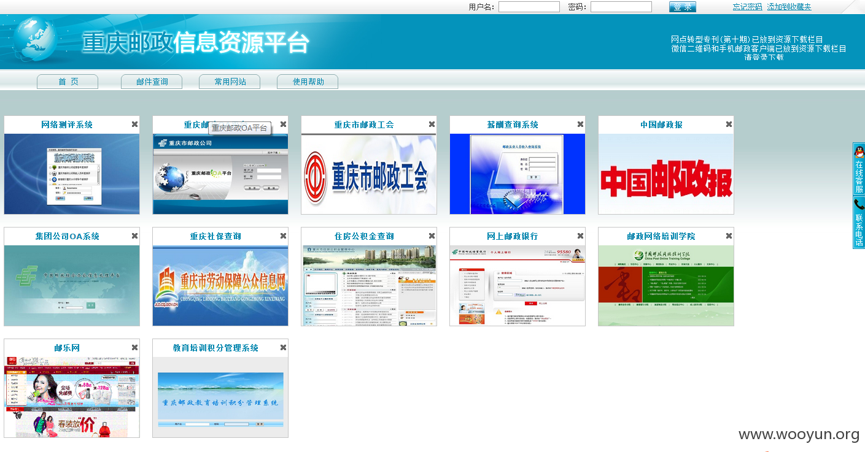Go to the 首页 tab
Viewport: 865px width, 452px height.
[x=68, y=82]
